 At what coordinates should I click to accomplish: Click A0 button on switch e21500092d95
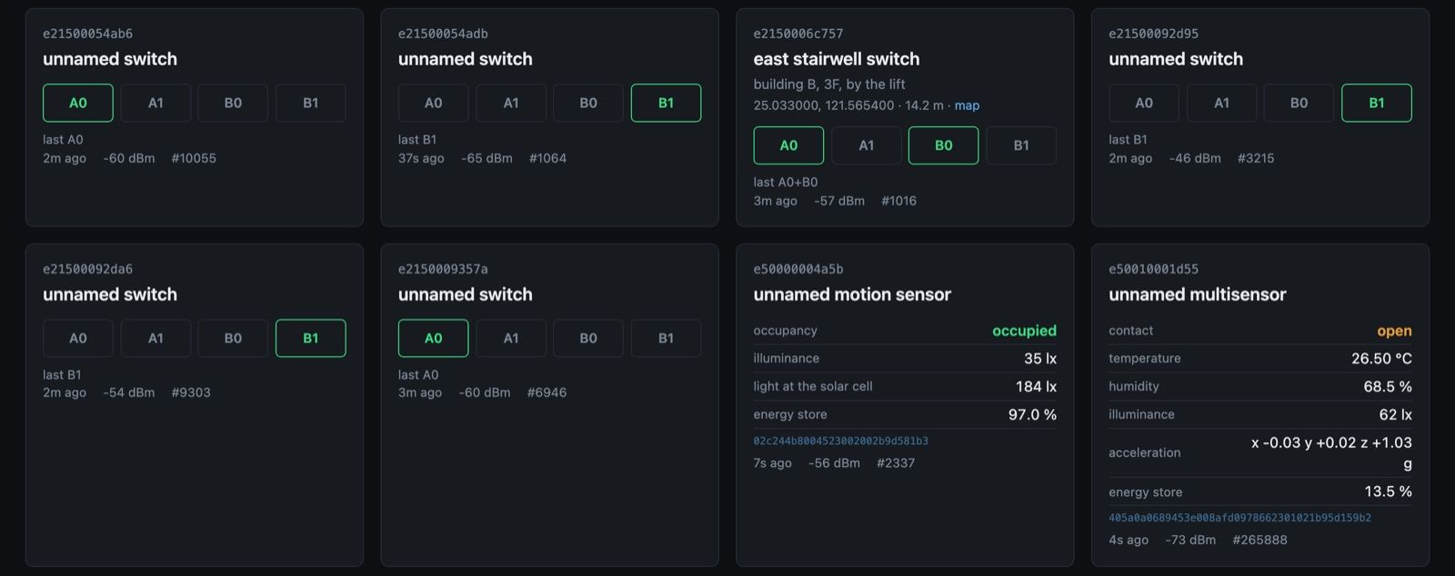tap(1144, 103)
